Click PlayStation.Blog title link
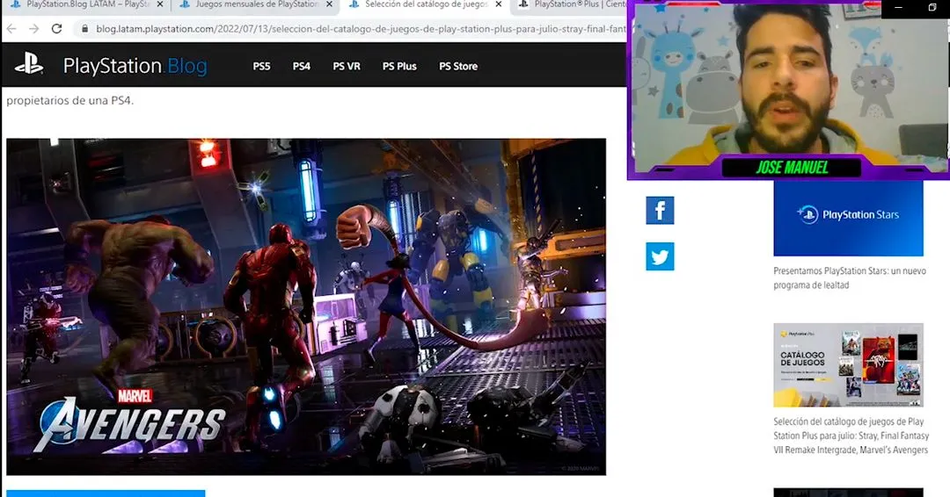The image size is (950, 497). click(135, 65)
